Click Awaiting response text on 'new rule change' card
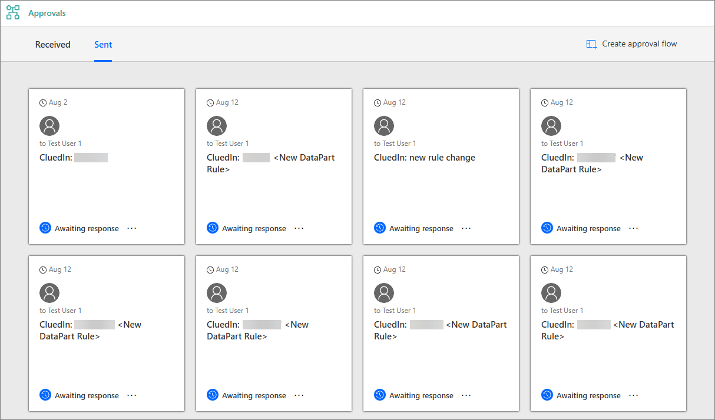The height and width of the screenshot is (420, 715). tap(421, 228)
